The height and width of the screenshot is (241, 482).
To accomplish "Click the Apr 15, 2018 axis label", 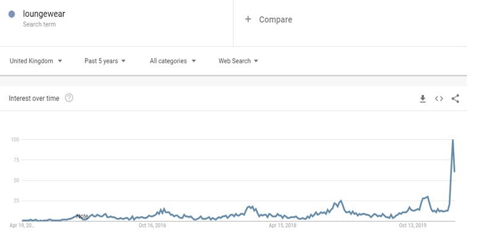I will click(283, 226).
